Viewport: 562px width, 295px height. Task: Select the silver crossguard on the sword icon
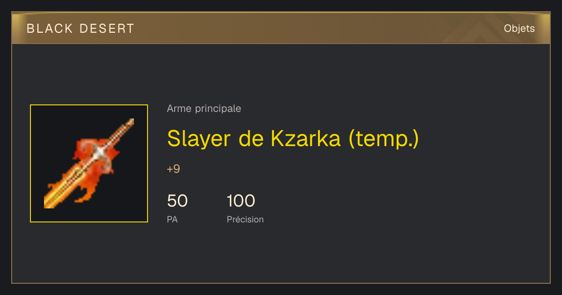(101, 153)
